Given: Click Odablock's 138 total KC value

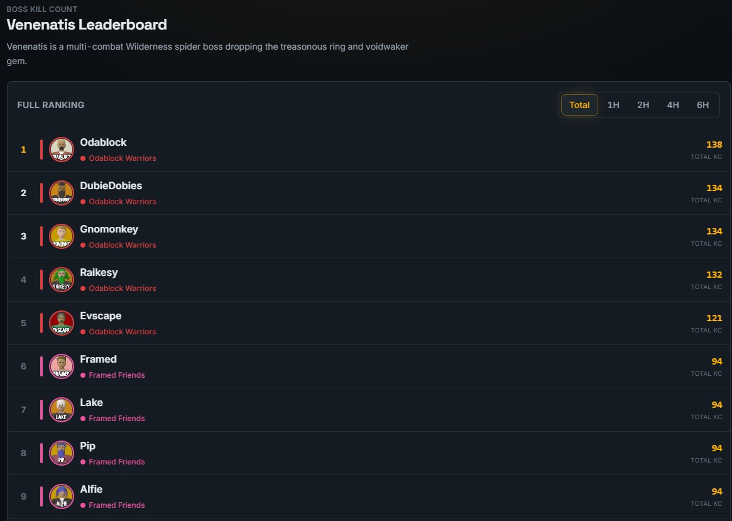Looking at the screenshot, I should coord(714,145).
